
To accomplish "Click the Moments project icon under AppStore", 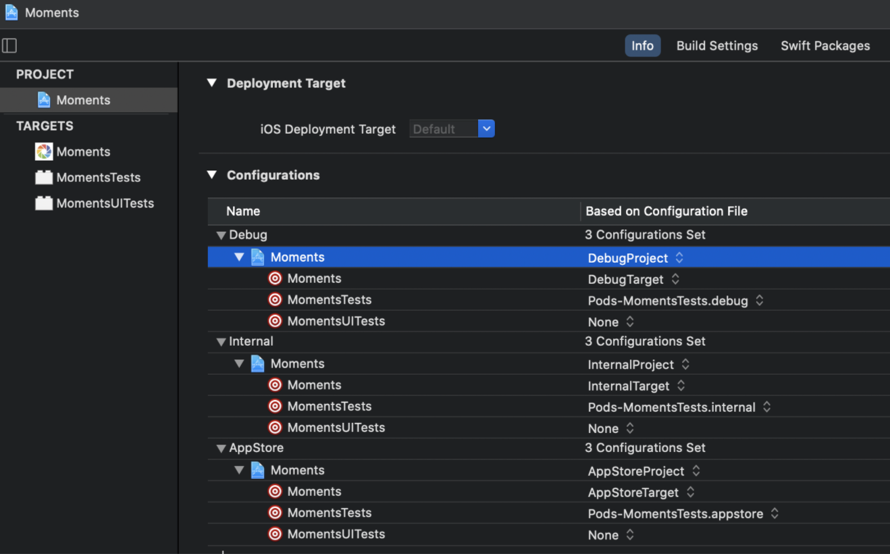I will [257, 470].
